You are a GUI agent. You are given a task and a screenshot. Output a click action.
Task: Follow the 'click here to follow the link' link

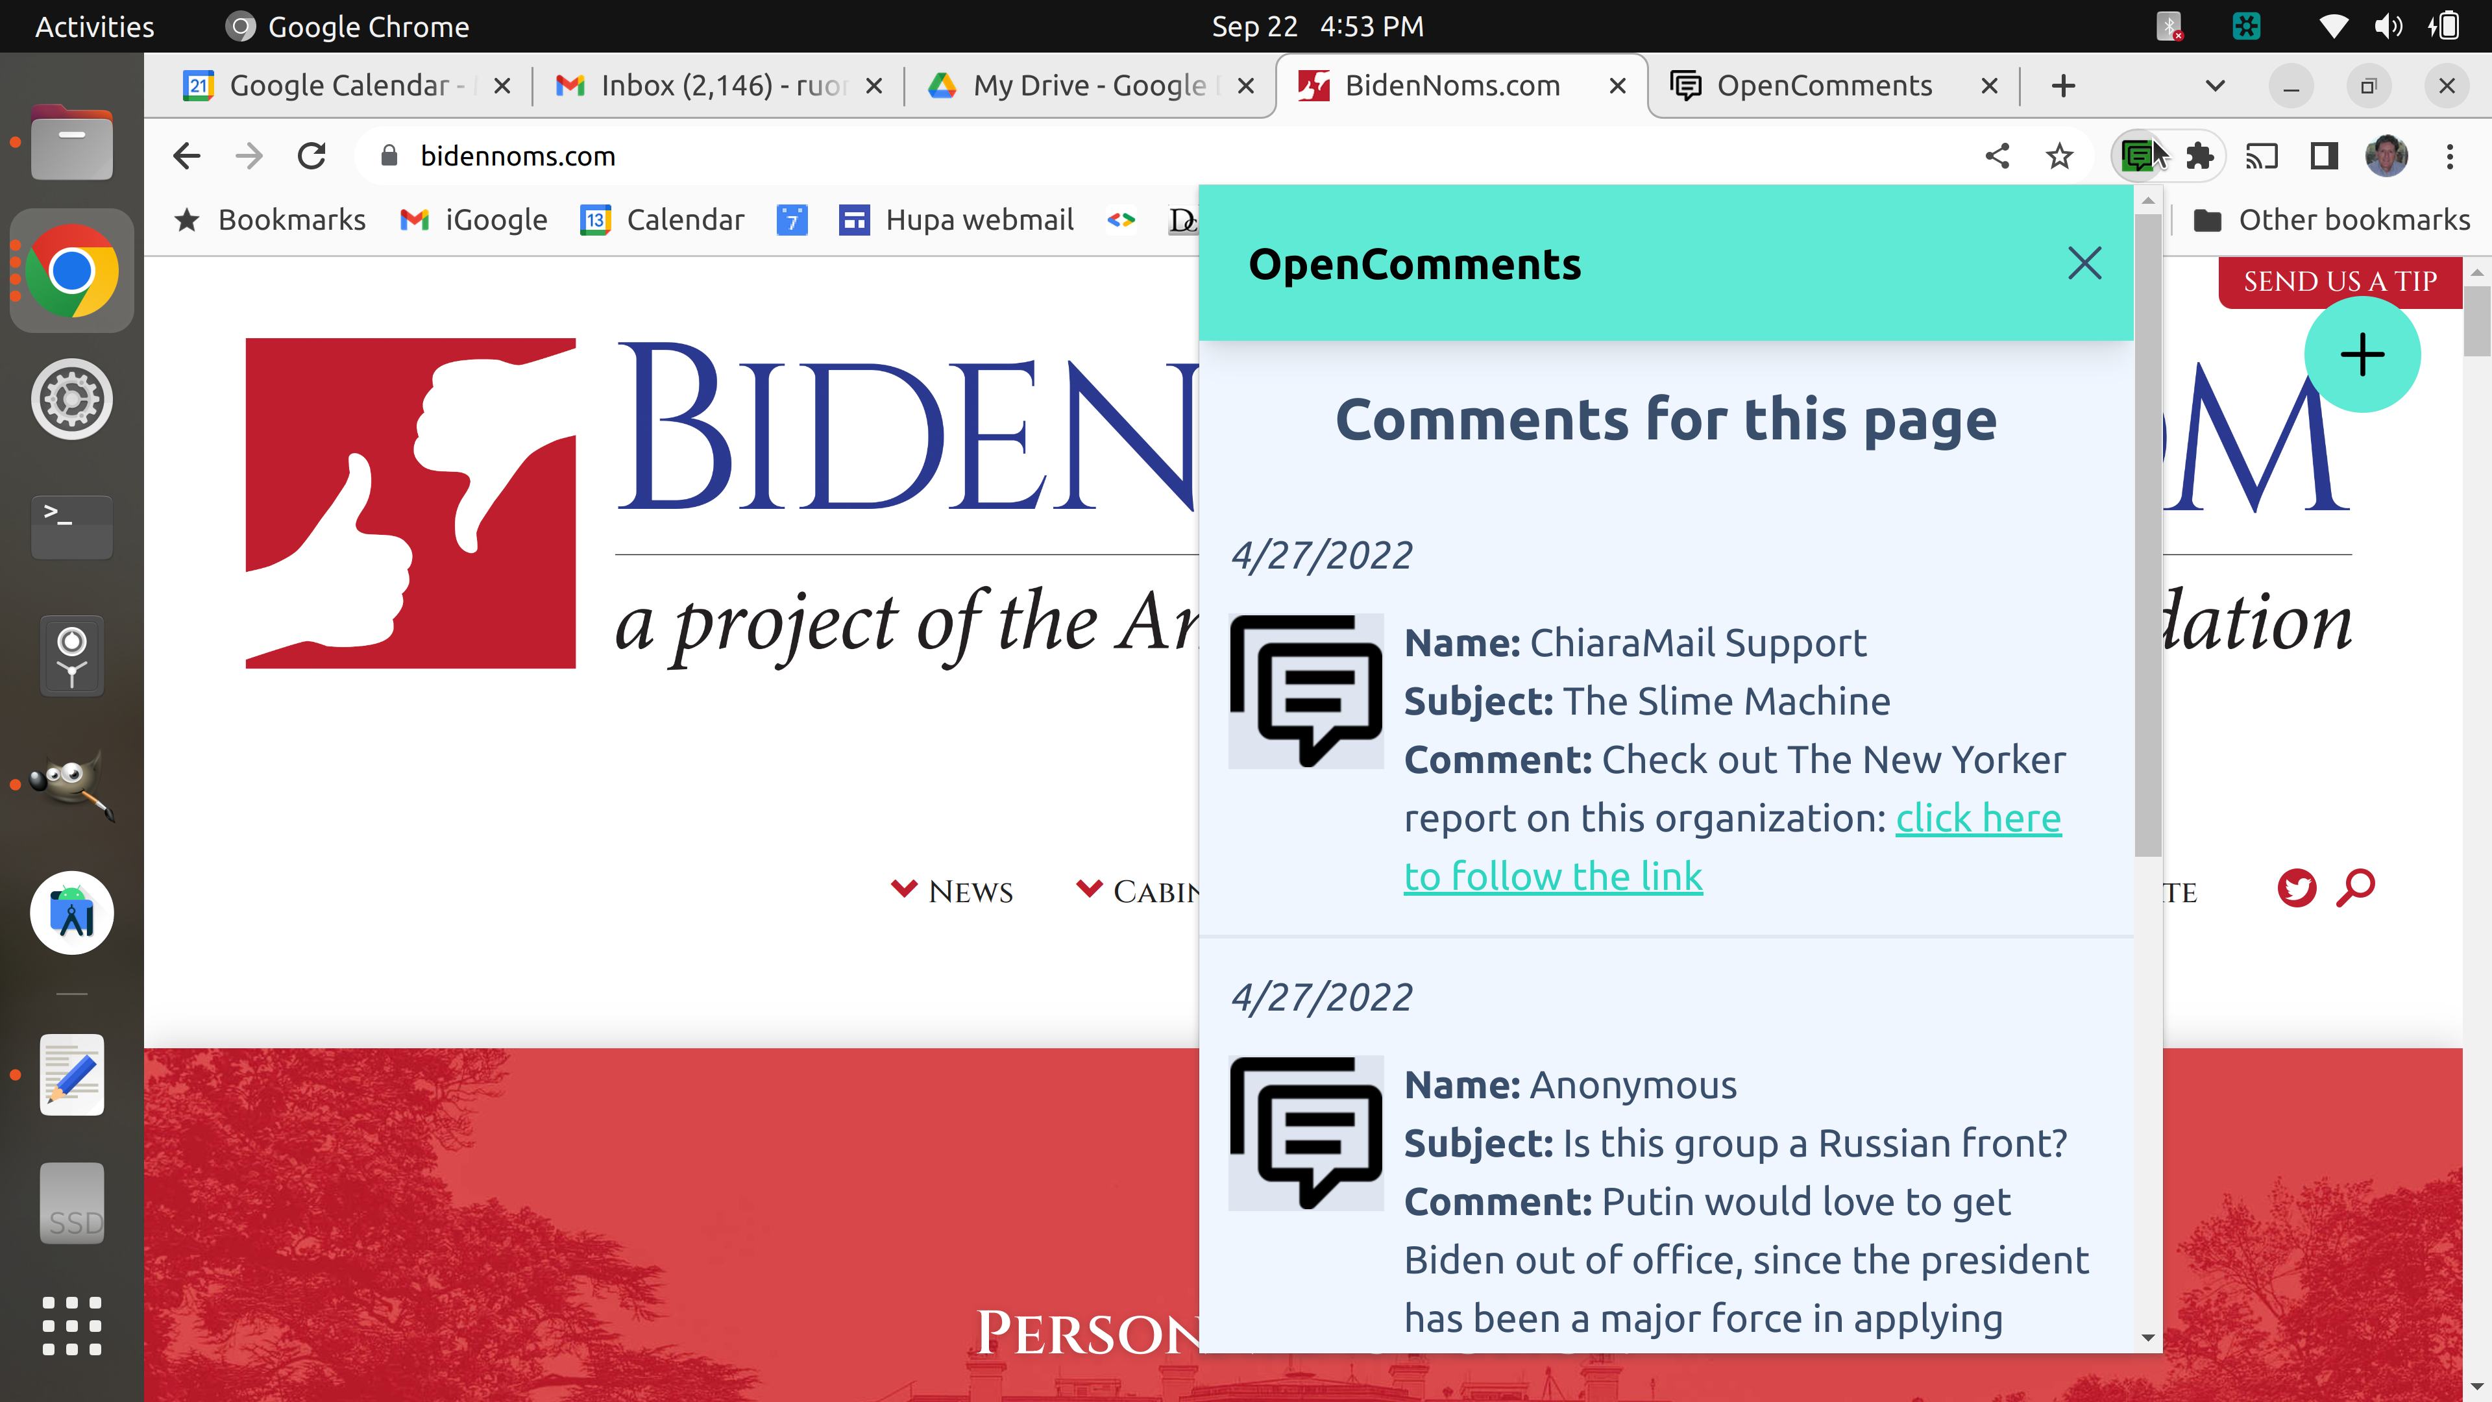click(1733, 846)
